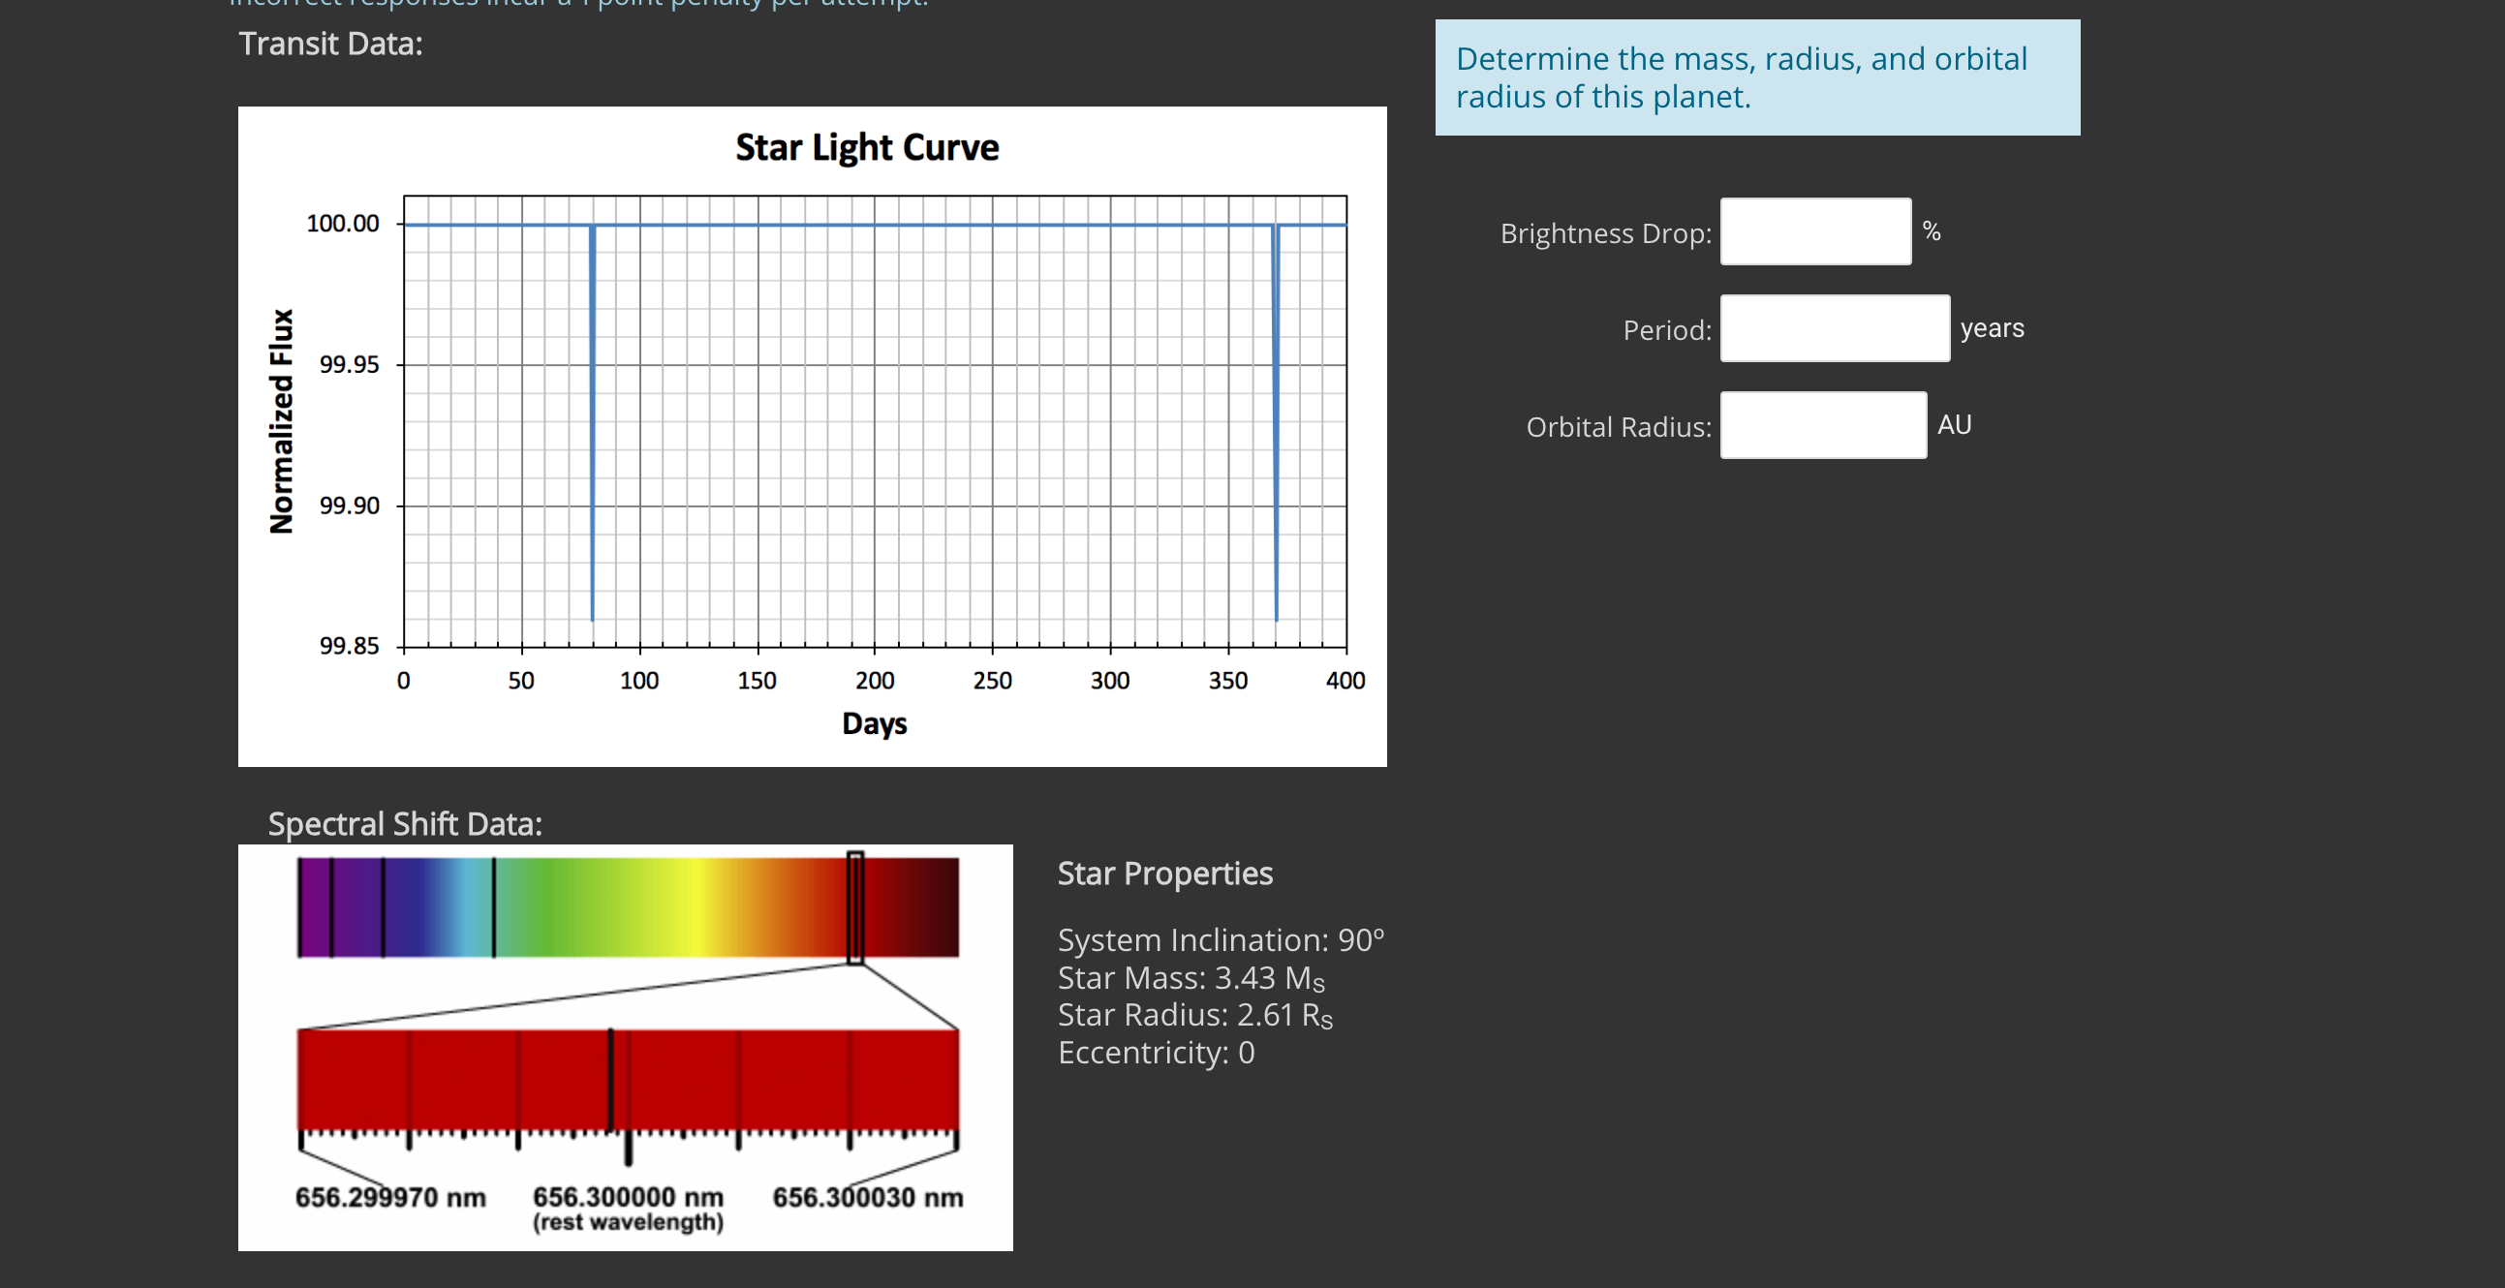Click the Spectral Shift Data heading
This screenshot has width=2505, height=1288.
pos(406,822)
